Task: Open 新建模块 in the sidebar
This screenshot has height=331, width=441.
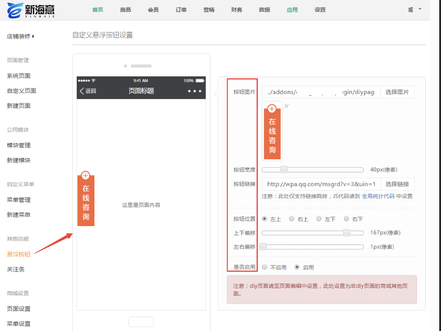Action: click(x=18, y=160)
